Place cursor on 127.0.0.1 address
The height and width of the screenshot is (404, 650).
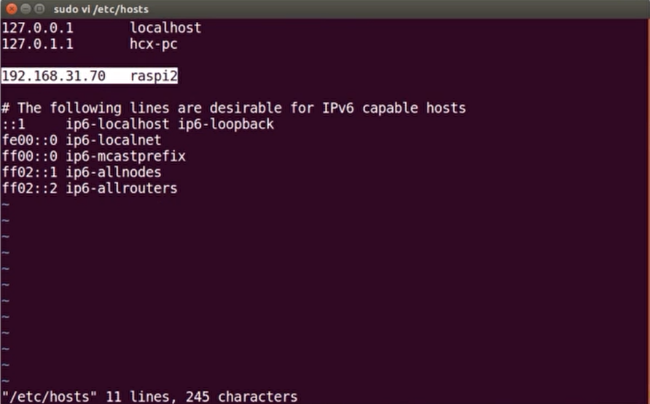(x=36, y=28)
